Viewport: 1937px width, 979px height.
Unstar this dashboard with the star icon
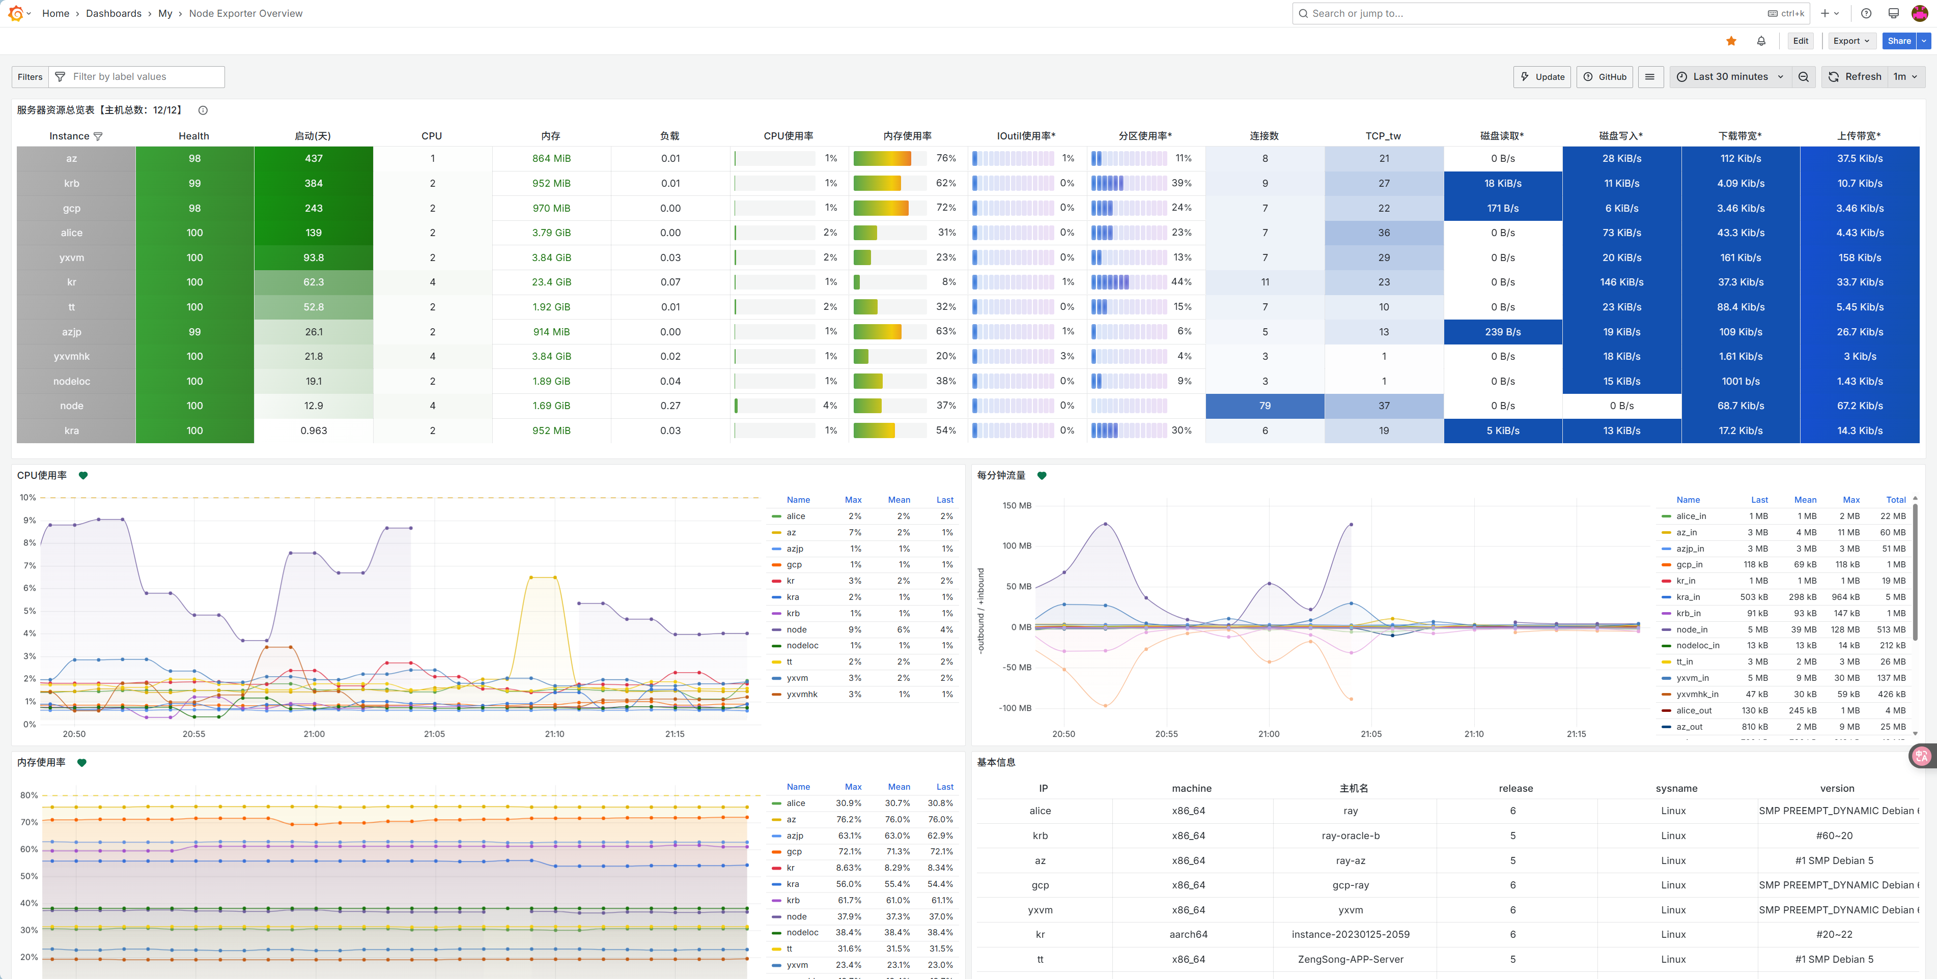point(1731,41)
